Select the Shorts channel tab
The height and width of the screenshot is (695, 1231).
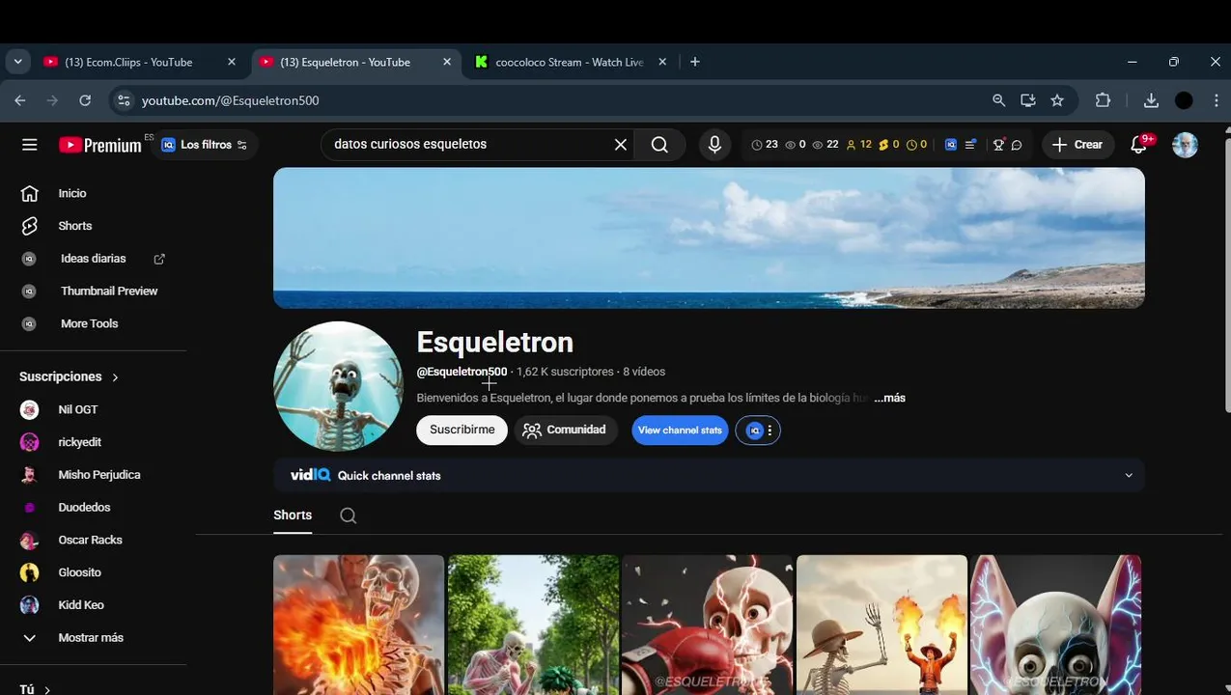(293, 515)
